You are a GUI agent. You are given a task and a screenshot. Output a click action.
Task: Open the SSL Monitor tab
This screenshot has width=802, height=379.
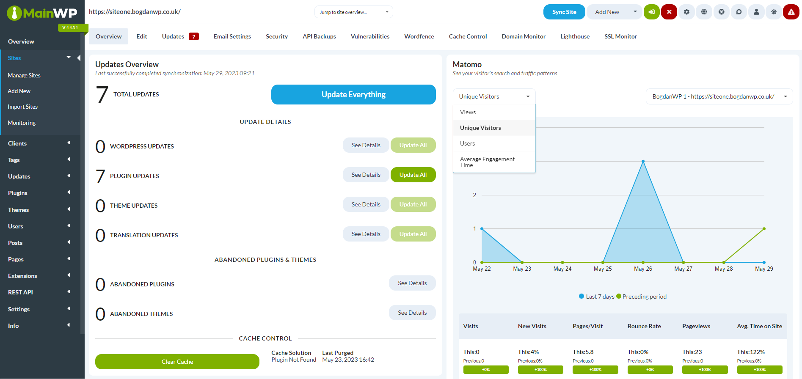point(621,36)
